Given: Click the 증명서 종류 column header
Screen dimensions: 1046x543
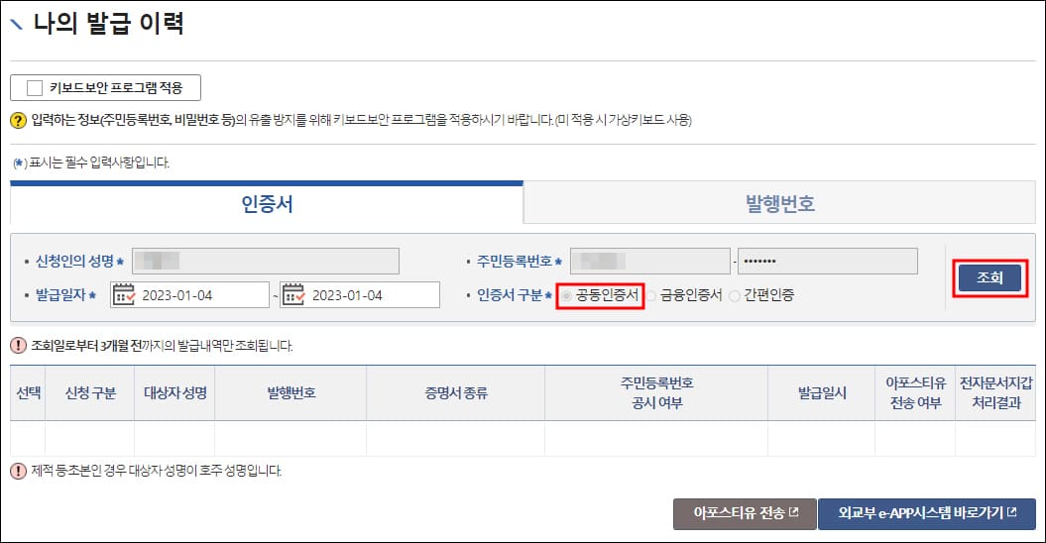Looking at the screenshot, I should click(x=456, y=393).
